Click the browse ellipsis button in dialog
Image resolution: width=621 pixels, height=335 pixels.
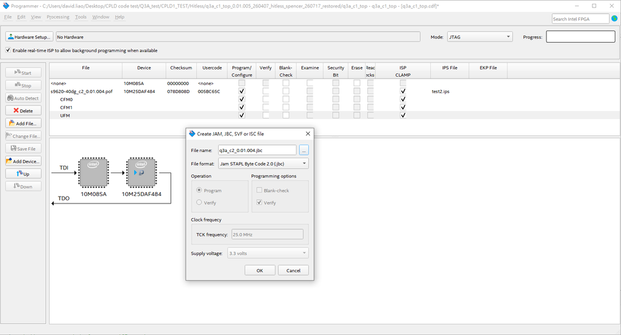point(304,150)
